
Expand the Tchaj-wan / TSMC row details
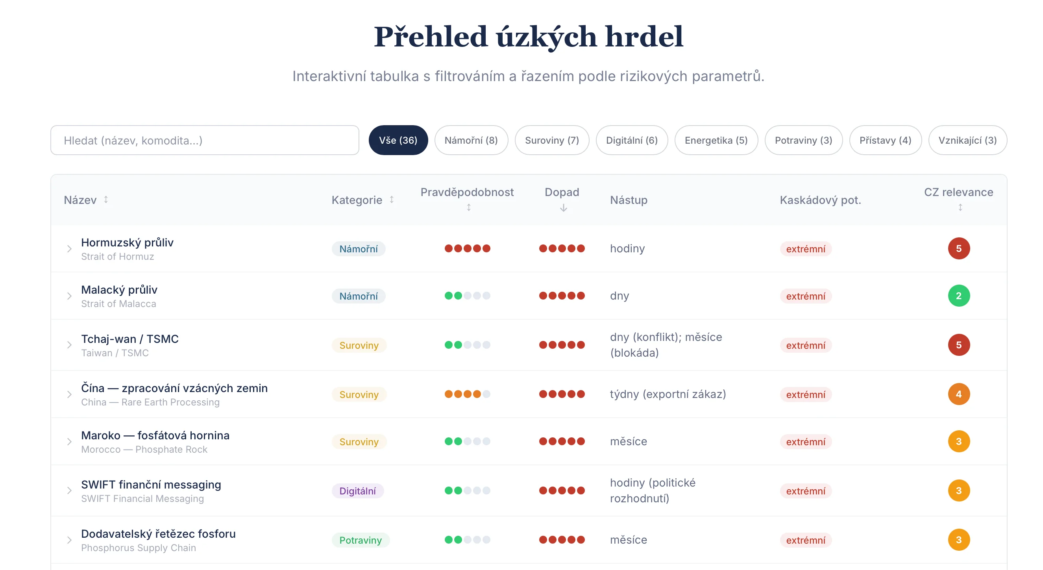[69, 345]
